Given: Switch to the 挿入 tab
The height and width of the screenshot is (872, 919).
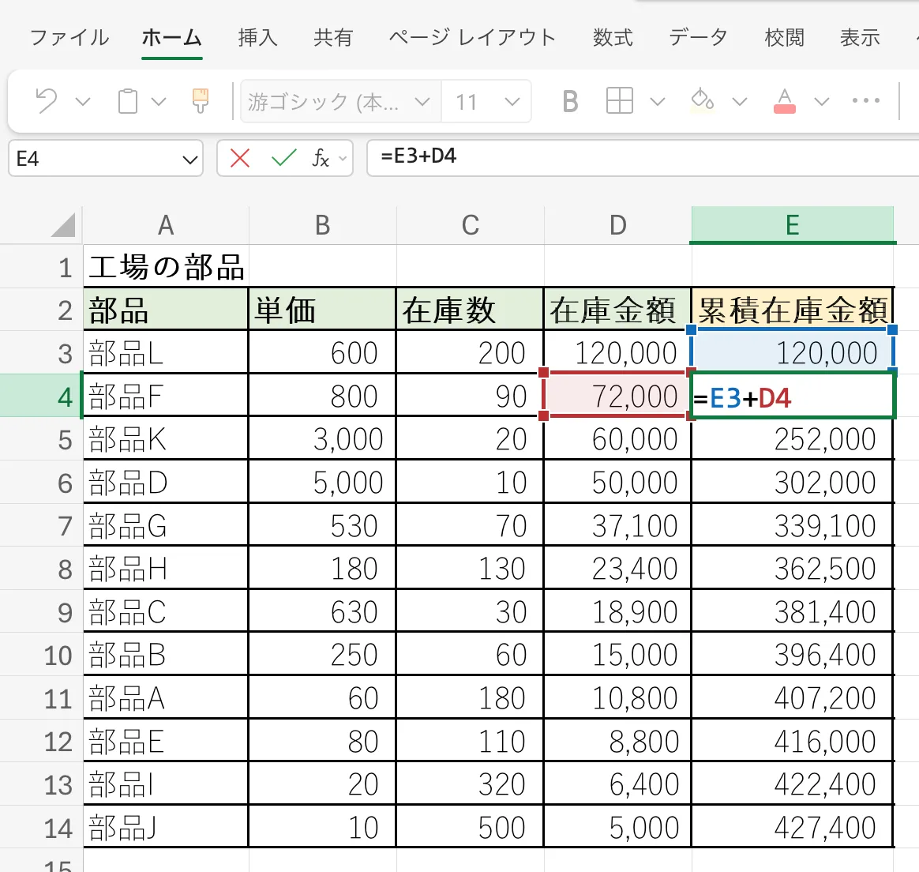Looking at the screenshot, I should coord(258,38).
